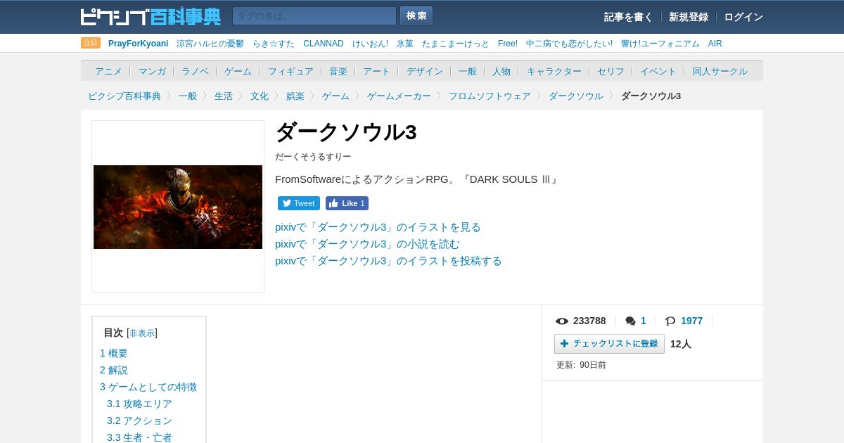Select ラノベ category menu
The image size is (844, 443).
click(195, 71)
